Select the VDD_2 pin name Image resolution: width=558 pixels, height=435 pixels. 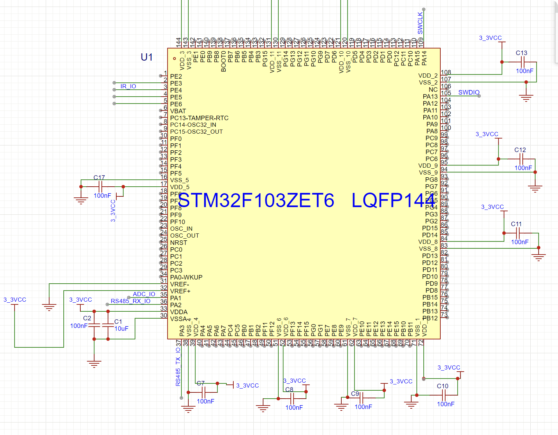click(x=428, y=76)
